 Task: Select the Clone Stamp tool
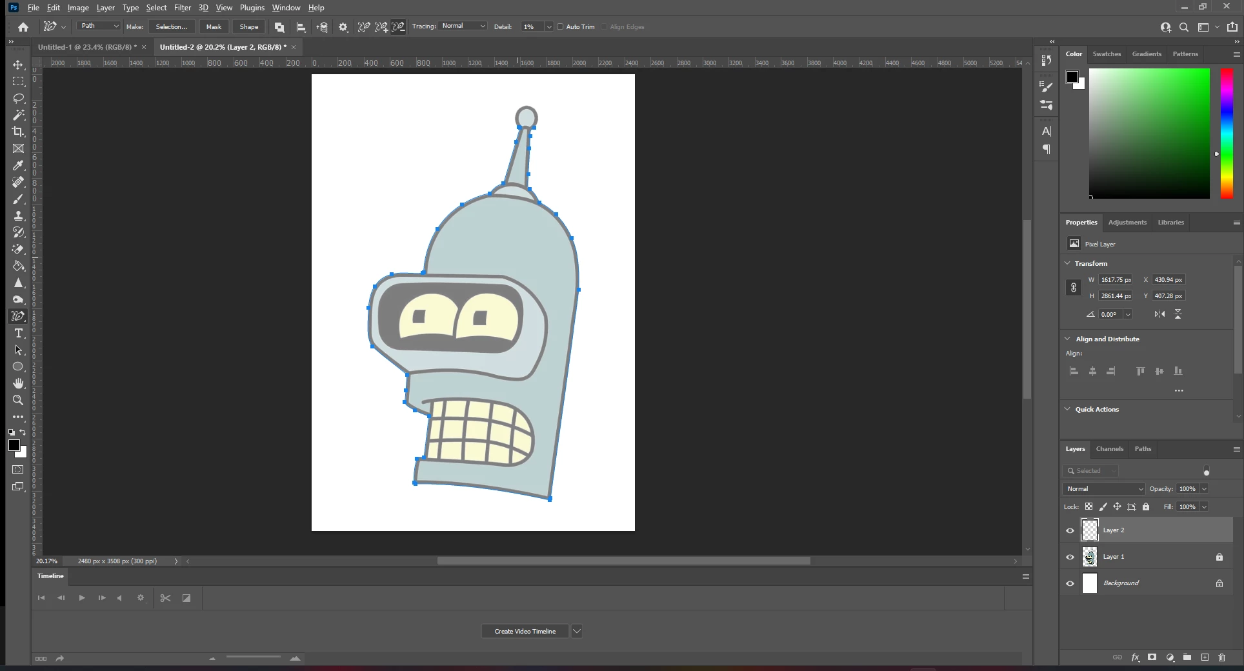click(18, 215)
